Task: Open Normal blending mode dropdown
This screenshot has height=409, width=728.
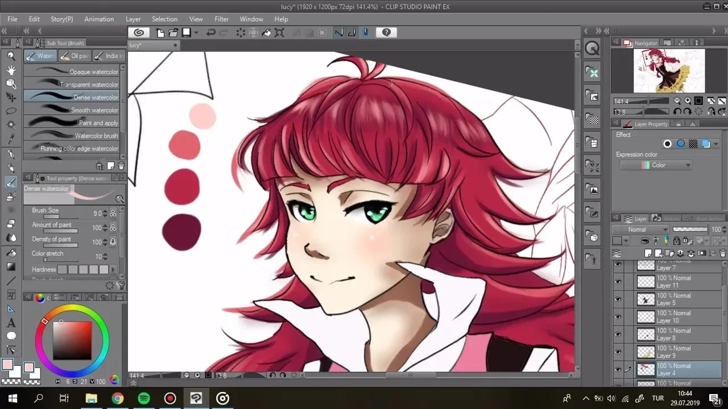Action: [640, 229]
